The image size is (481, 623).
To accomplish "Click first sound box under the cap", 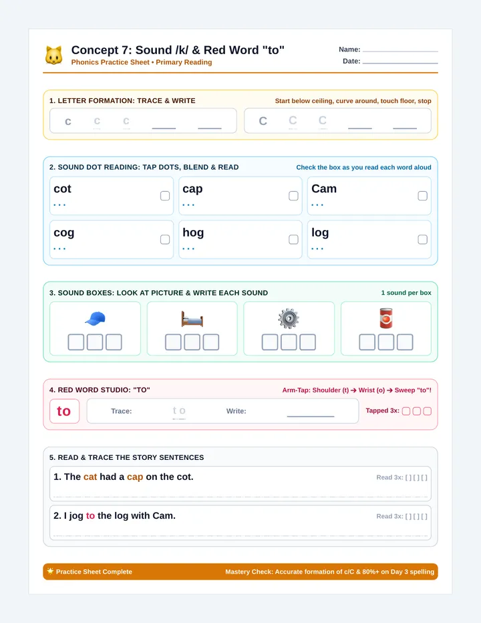I will [x=76, y=342].
